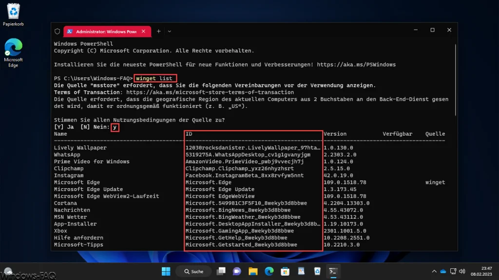
Task: Click the ID 'Microsoft.GamingApp_8wekyb3d8bbwe'
Action: point(240,231)
